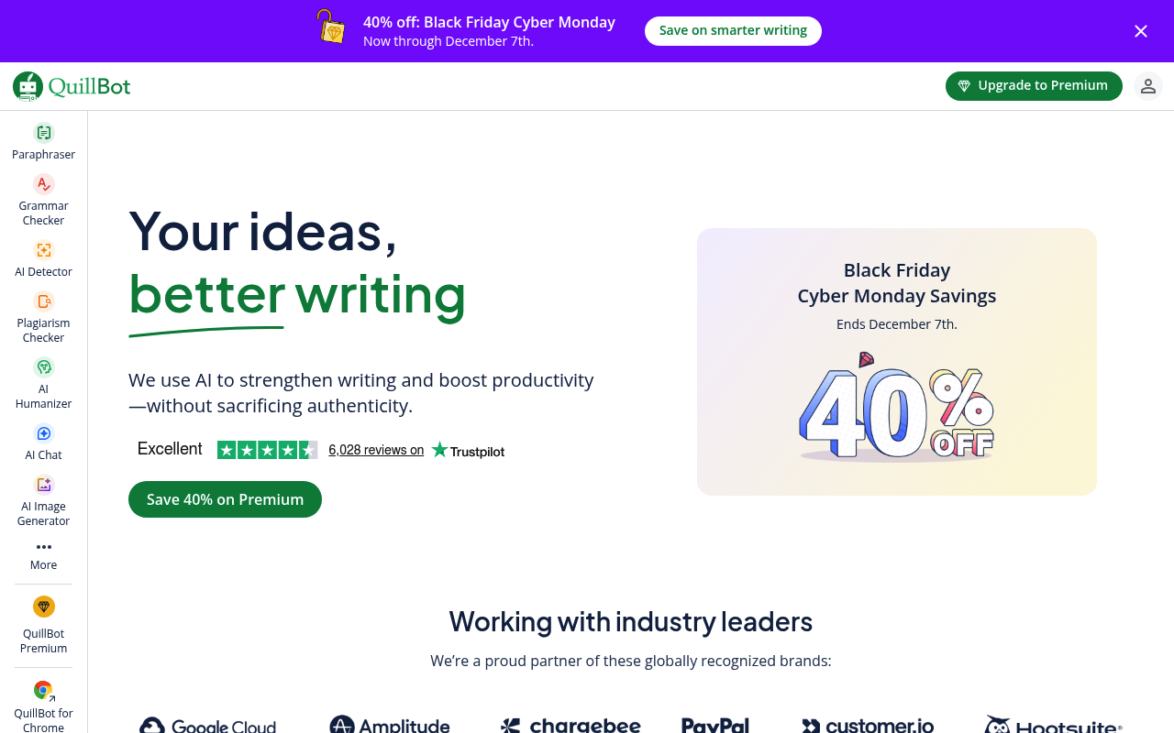Open the AI Detector icon

coord(44,250)
